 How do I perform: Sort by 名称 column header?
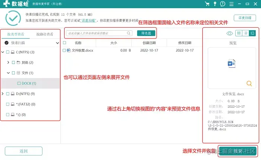[x=78, y=43]
